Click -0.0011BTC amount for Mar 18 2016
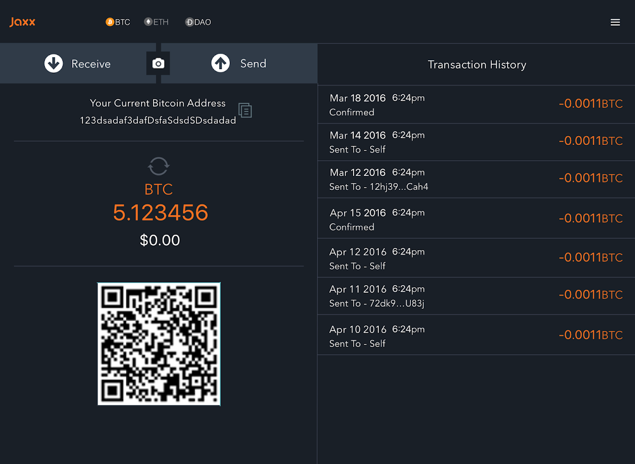 (591, 104)
